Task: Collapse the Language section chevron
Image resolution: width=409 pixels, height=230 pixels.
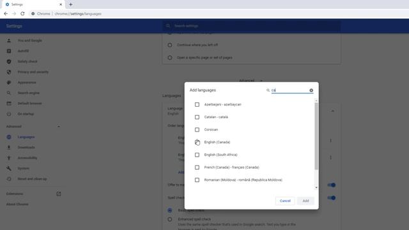Action: (332, 111)
